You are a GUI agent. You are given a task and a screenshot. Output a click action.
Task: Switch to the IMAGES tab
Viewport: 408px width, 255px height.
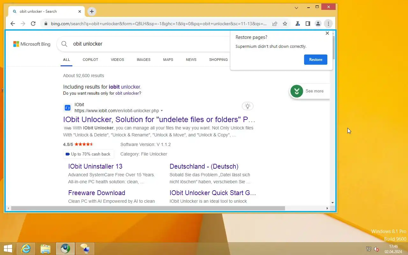(x=143, y=60)
